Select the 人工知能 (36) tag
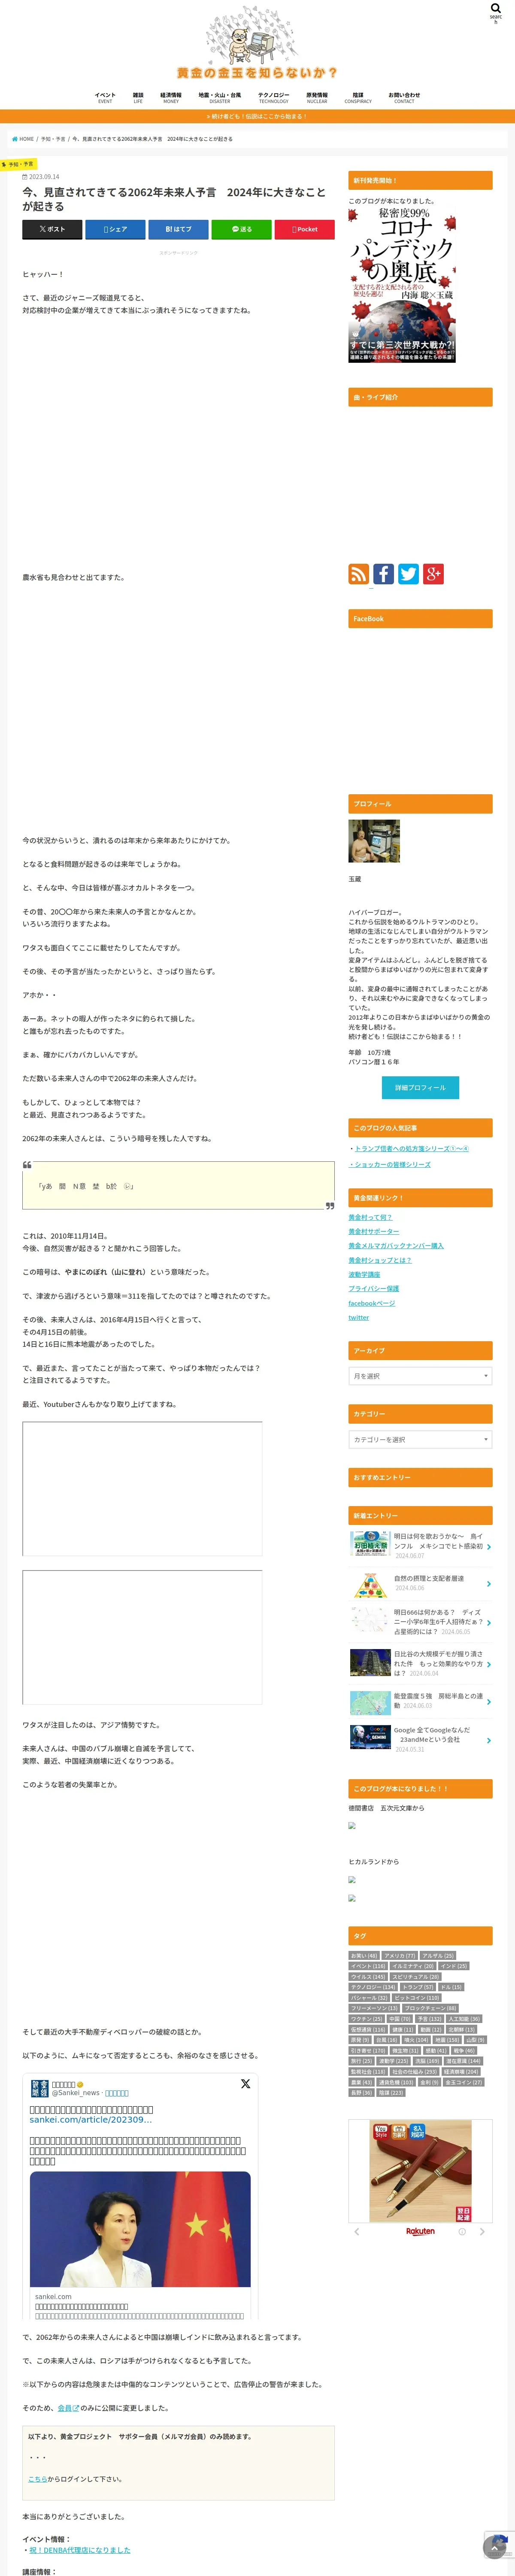The height and width of the screenshot is (2576, 515). [464, 2019]
